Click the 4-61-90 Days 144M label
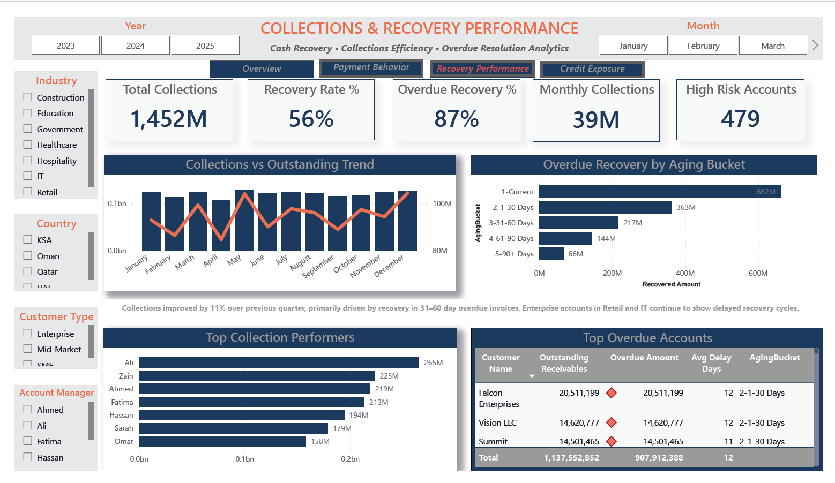The image size is (835, 483). coord(606,238)
